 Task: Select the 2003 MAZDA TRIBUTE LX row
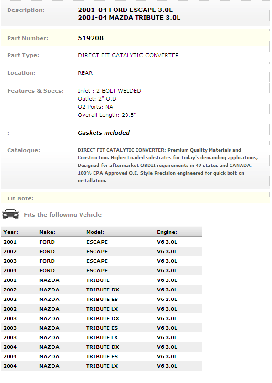tap(102, 337)
